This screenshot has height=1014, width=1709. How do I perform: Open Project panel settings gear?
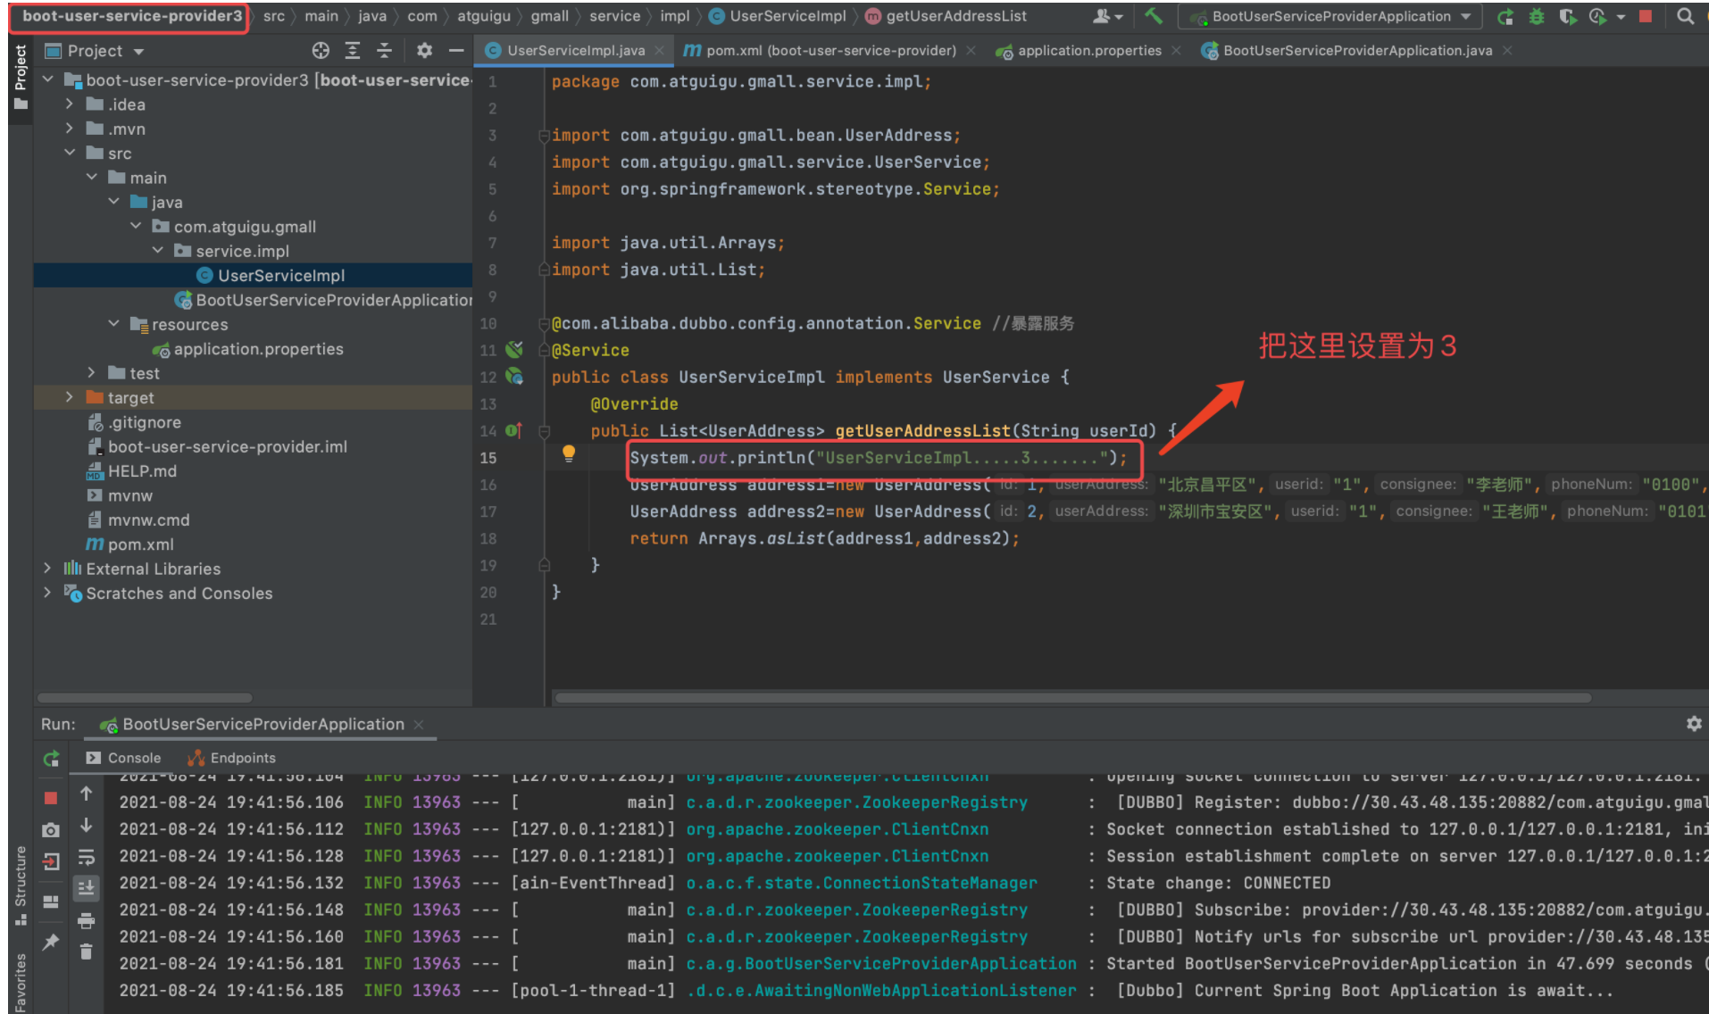(424, 51)
